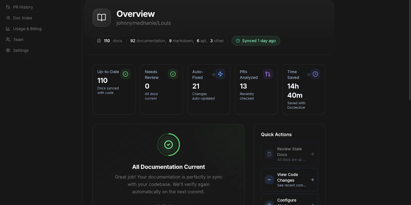Screen dimensions: 411x205
Task: Open Doc Index in sidebar
Action: [22, 18]
